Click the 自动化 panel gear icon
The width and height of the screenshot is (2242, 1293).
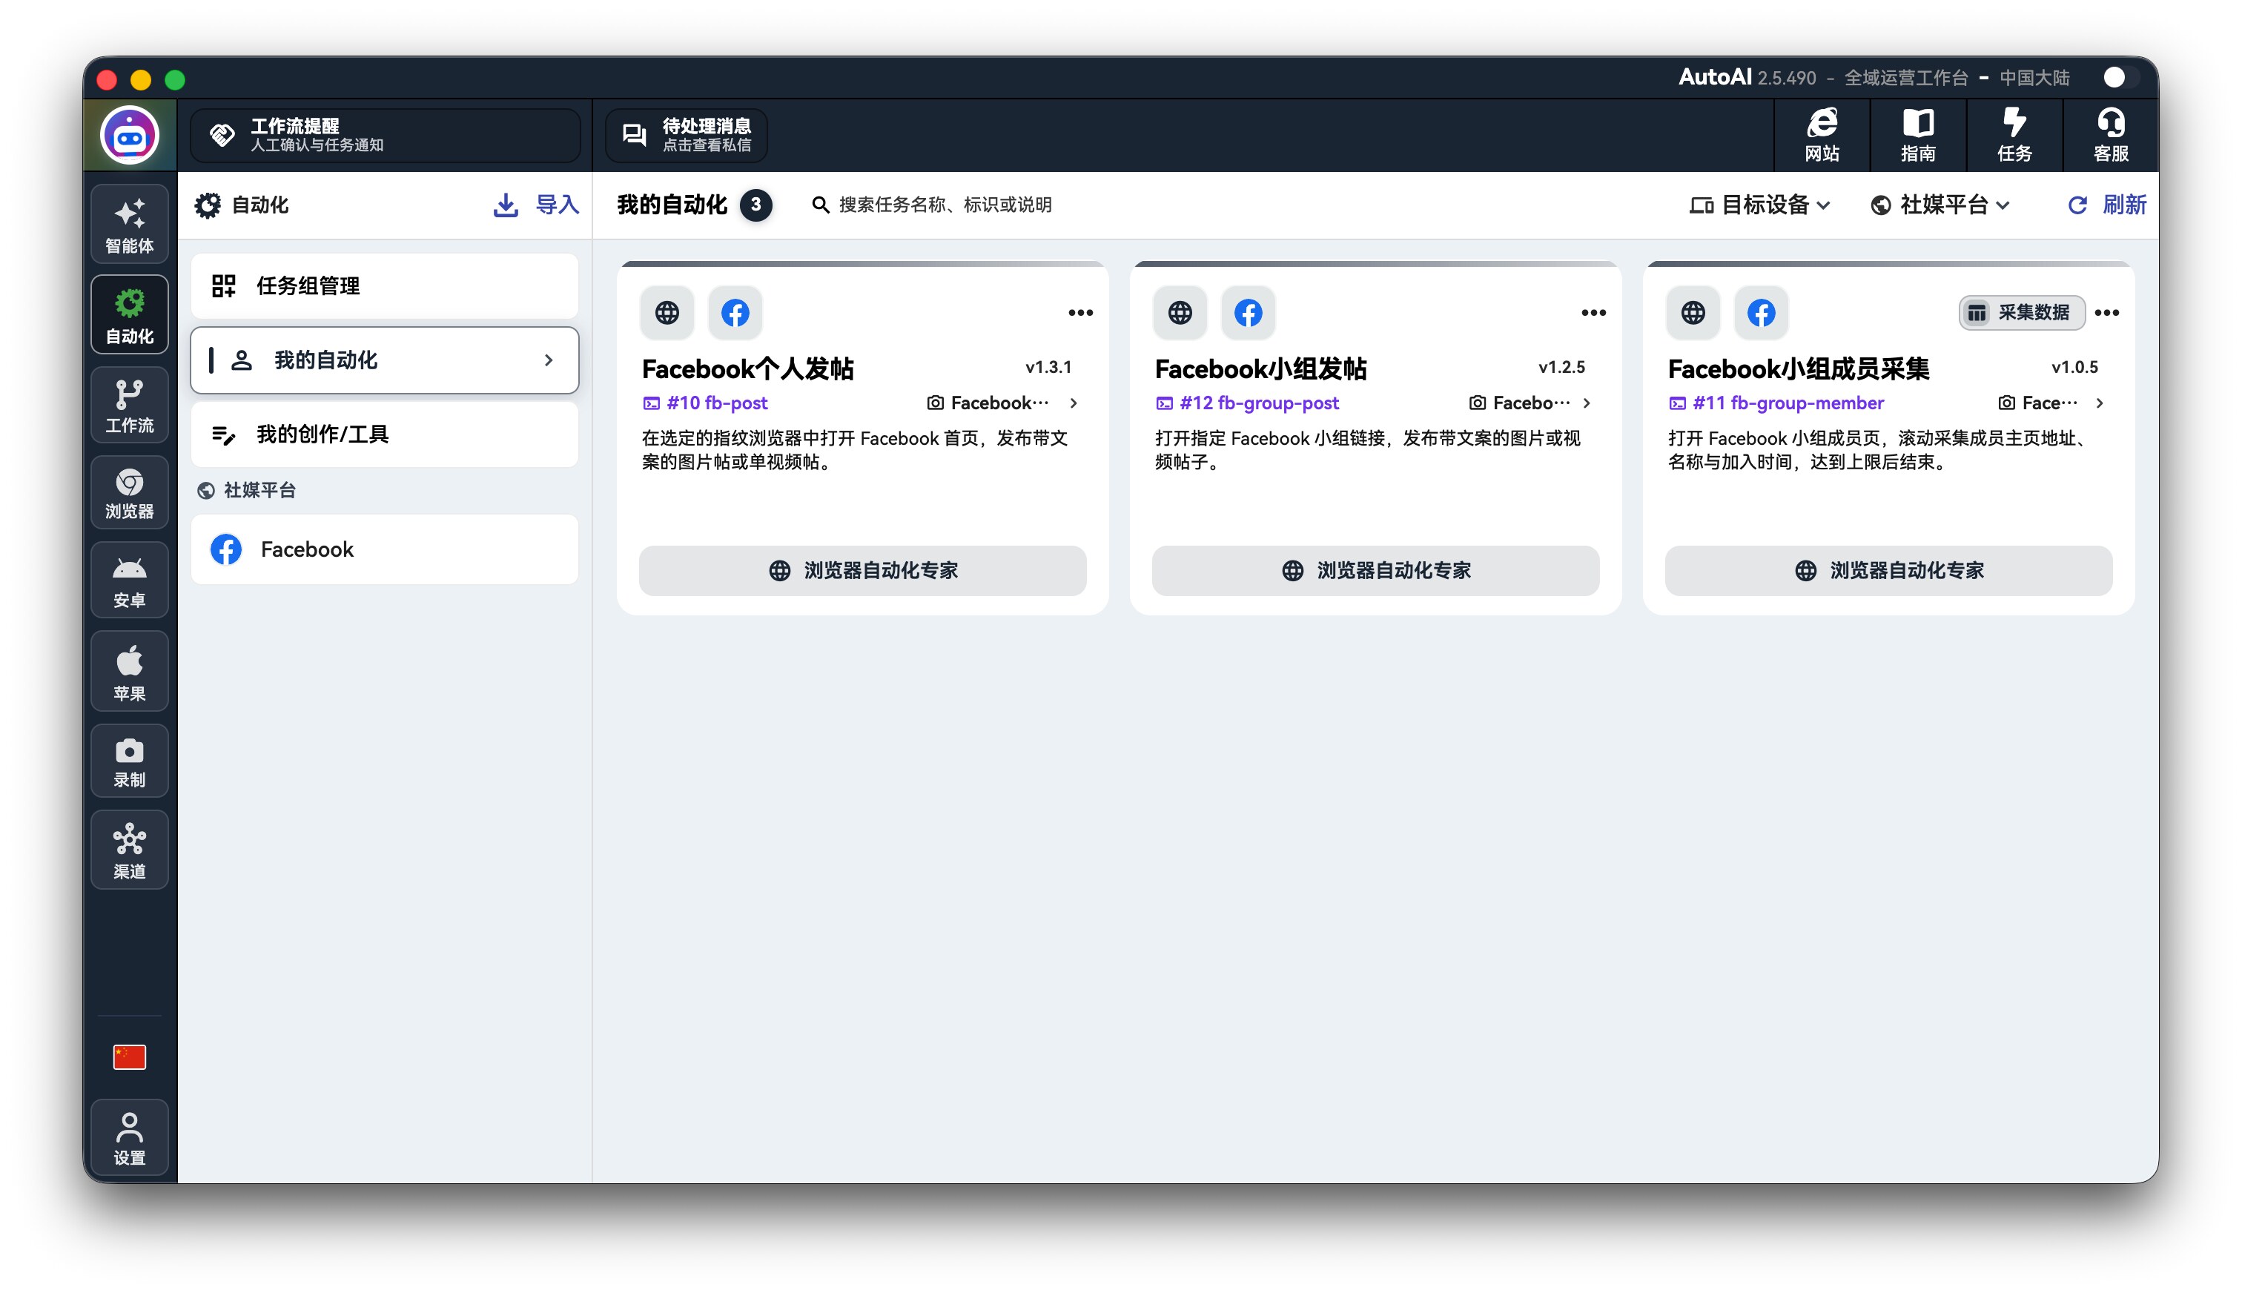(x=208, y=205)
